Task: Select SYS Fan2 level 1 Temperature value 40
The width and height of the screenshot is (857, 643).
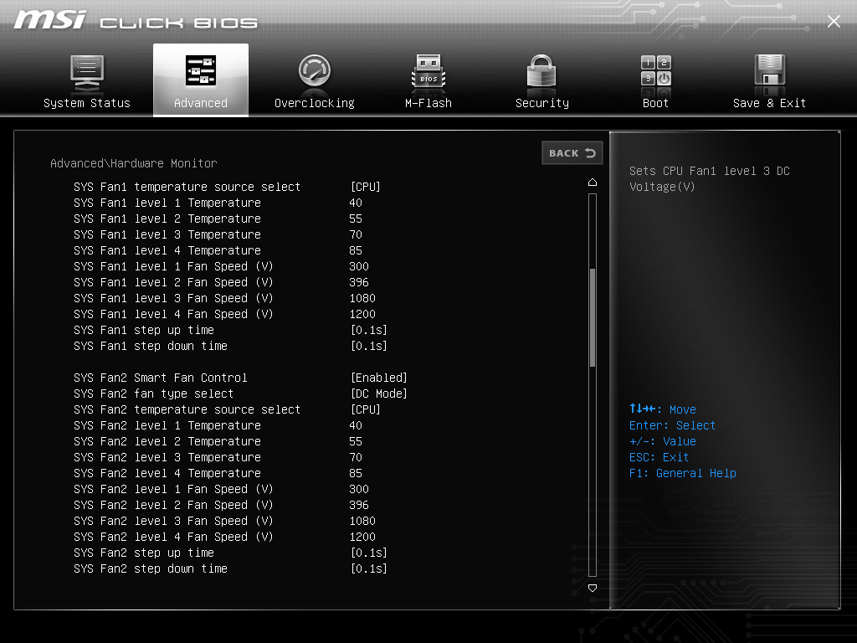Action: tap(356, 425)
